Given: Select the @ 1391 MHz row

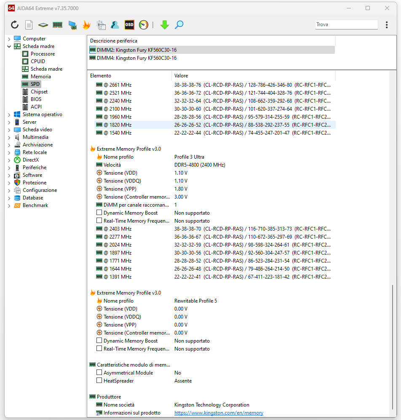Looking at the screenshot, I should coord(215,276).
